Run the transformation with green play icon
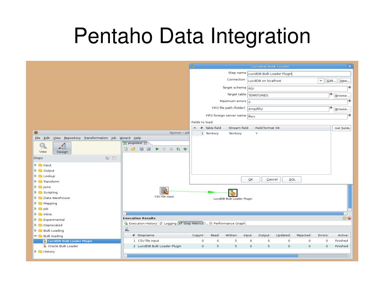Image resolution: width=385 pixels, height=288 pixels. coord(157,149)
